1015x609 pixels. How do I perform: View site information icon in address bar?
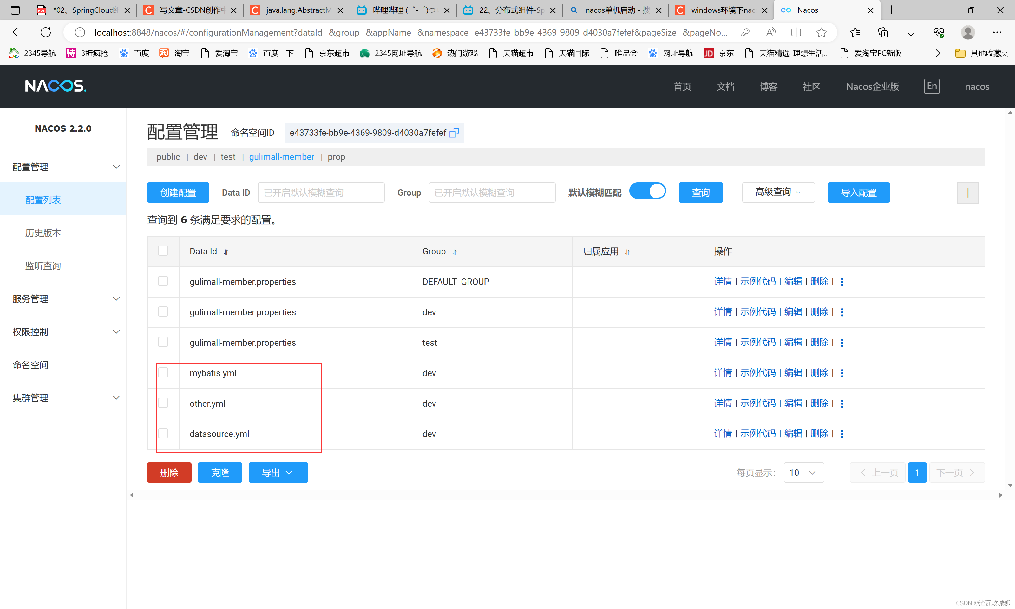[x=80, y=32]
